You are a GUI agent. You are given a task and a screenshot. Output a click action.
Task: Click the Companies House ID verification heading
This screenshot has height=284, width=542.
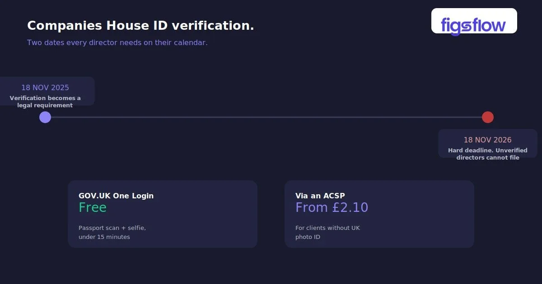pos(140,26)
